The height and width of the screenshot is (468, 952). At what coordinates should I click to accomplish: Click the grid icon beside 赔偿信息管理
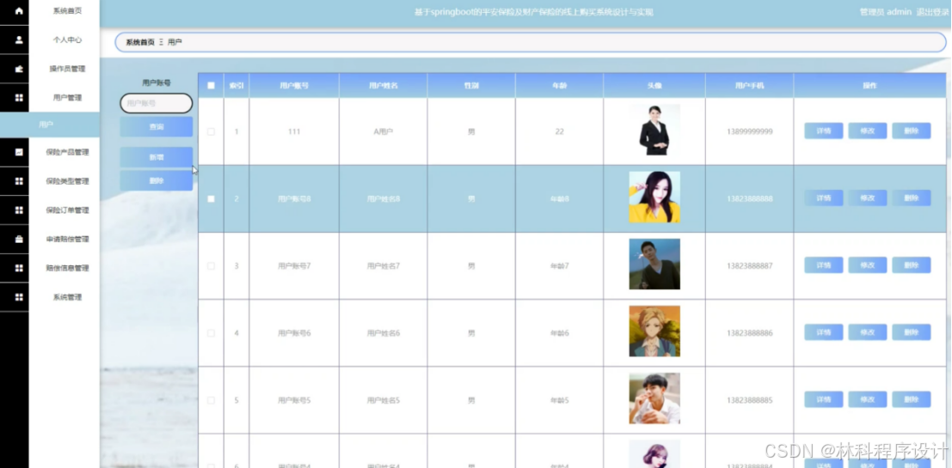point(19,268)
